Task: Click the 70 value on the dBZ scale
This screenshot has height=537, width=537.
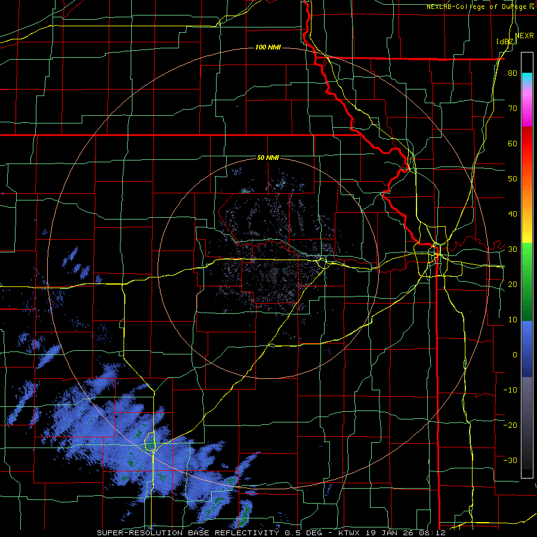Action: tap(513, 108)
